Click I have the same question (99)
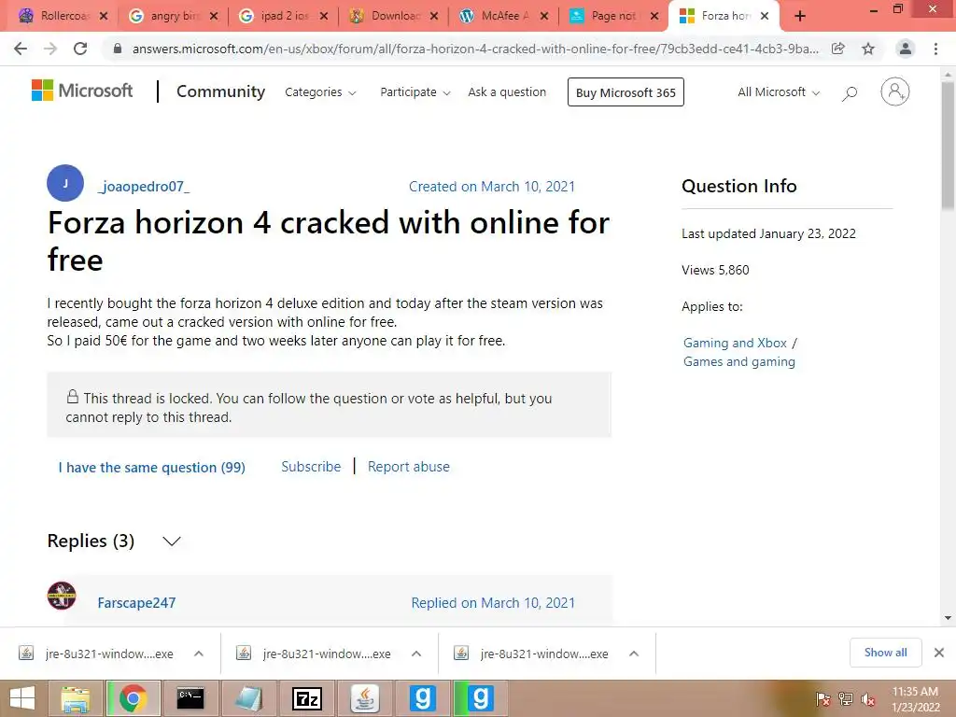The width and height of the screenshot is (956, 717). [152, 468]
